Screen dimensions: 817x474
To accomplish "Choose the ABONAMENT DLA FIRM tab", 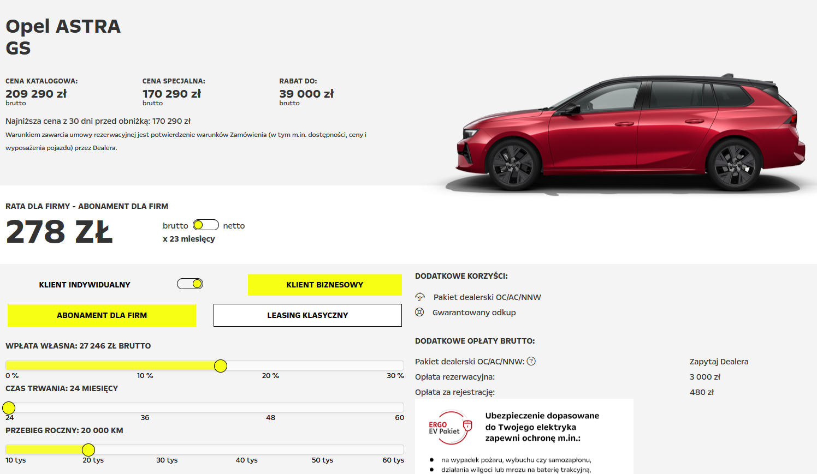I will pos(102,315).
